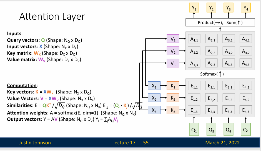Screen dimensions: 261x151
Task: Click similarity cell E1,1
Action: (194, 85)
